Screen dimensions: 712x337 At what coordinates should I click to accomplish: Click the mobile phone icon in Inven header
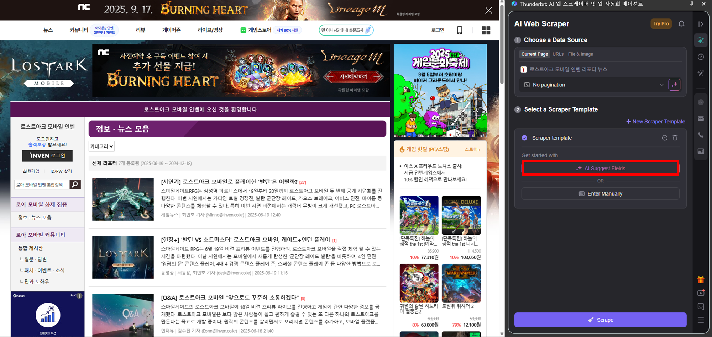pos(460,30)
